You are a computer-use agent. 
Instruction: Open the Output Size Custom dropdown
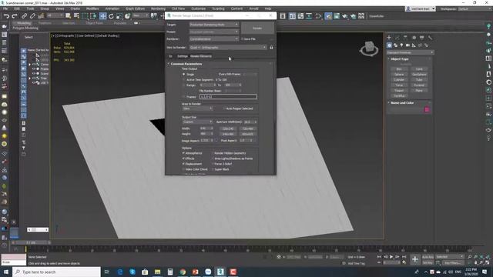[x=197, y=122]
